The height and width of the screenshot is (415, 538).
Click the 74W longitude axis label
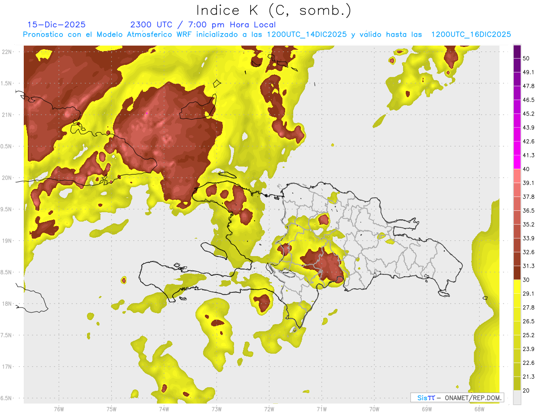click(164, 409)
